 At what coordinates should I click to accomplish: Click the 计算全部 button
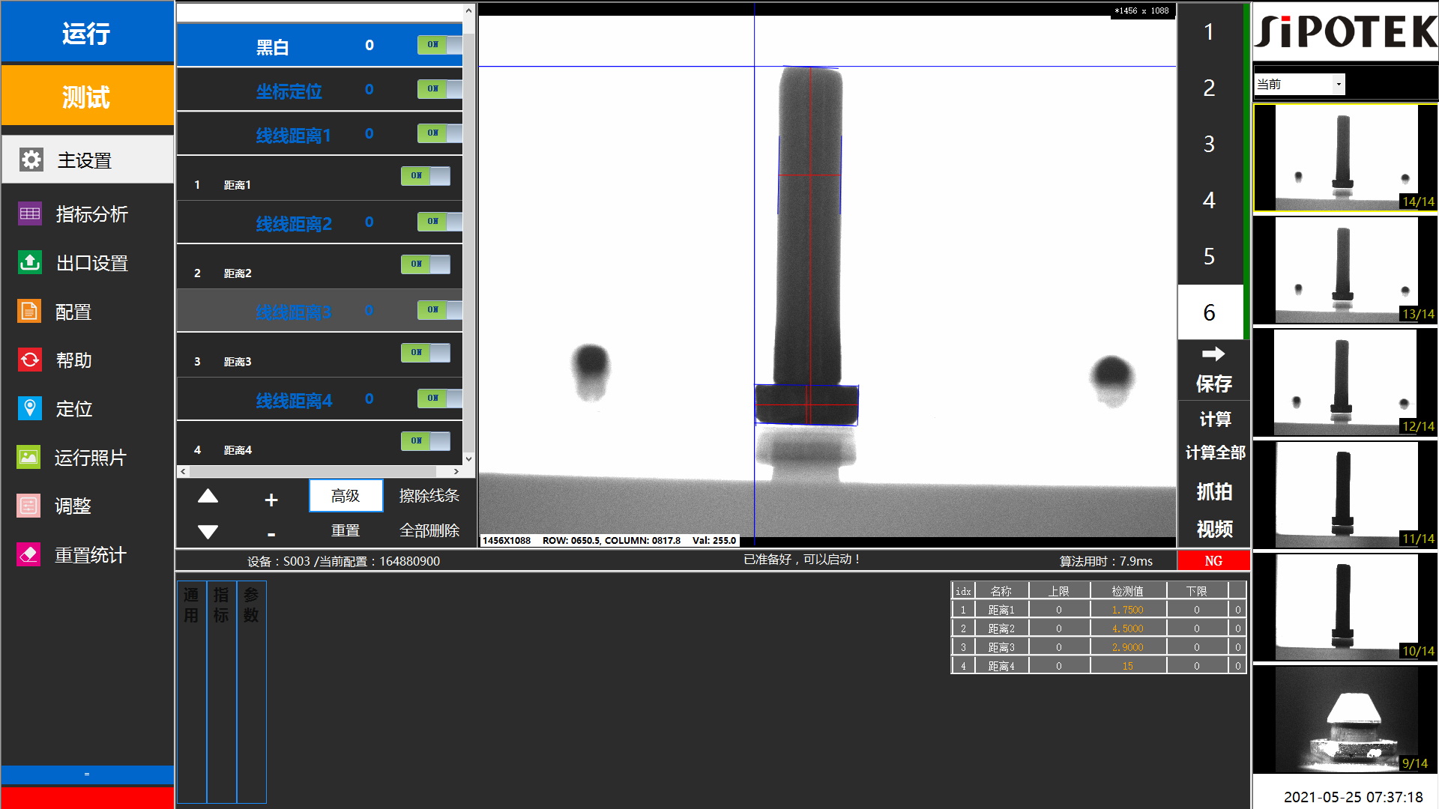pyautogui.click(x=1214, y=452)
